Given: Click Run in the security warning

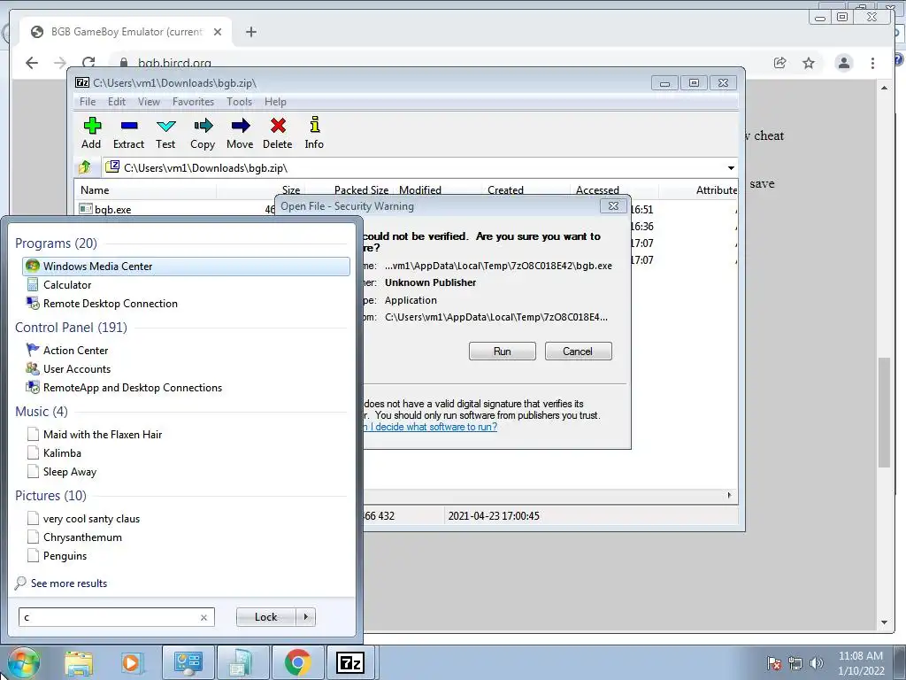Looking at the screenshot, I should (x=503, y=351).
